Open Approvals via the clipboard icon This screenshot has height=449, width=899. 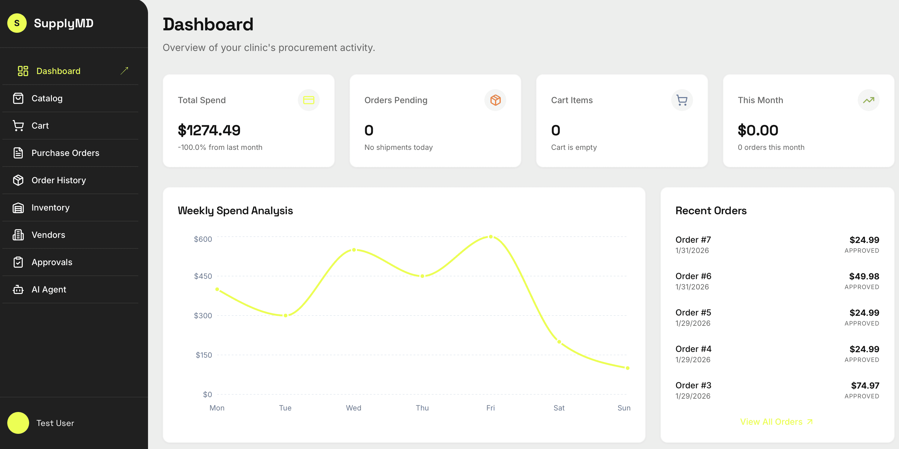coord(18,262)
